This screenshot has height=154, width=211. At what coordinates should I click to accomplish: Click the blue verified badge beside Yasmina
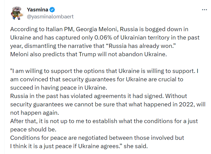tap(52, 10)
